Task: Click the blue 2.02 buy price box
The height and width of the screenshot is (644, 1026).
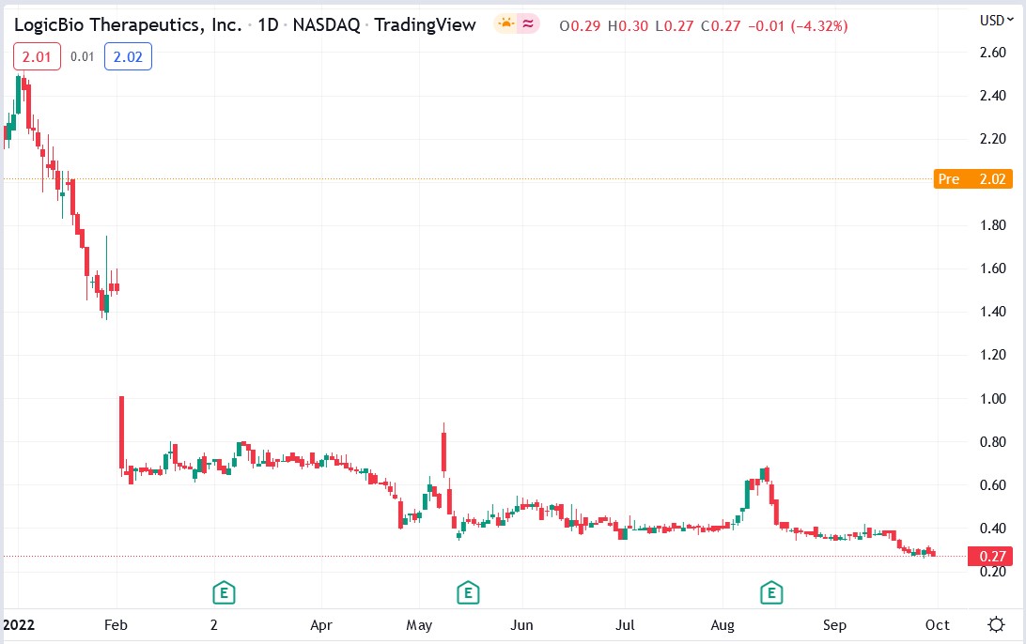Action: (128, 56)
